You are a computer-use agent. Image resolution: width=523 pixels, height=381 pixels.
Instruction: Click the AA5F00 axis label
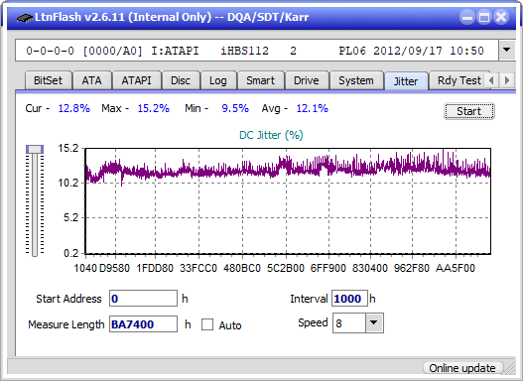(x=456, y=268)
